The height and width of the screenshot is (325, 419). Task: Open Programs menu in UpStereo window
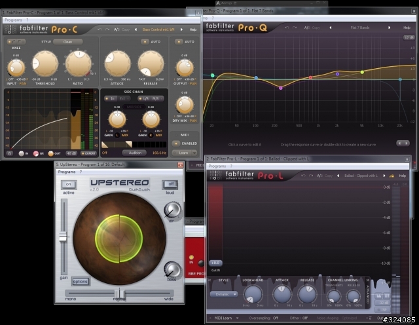[67, 172]
